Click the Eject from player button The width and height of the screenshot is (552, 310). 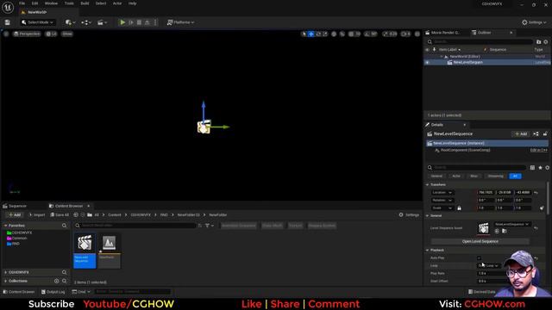(147, 22)
